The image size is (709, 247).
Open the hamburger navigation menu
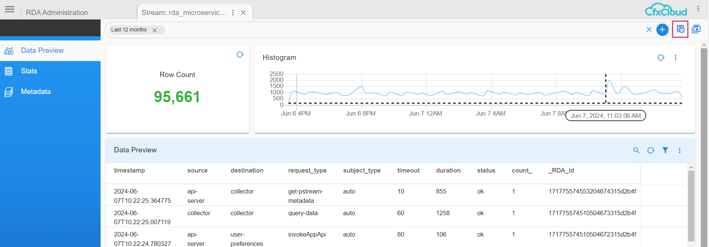pyautogui.click(x=10, y=9)
